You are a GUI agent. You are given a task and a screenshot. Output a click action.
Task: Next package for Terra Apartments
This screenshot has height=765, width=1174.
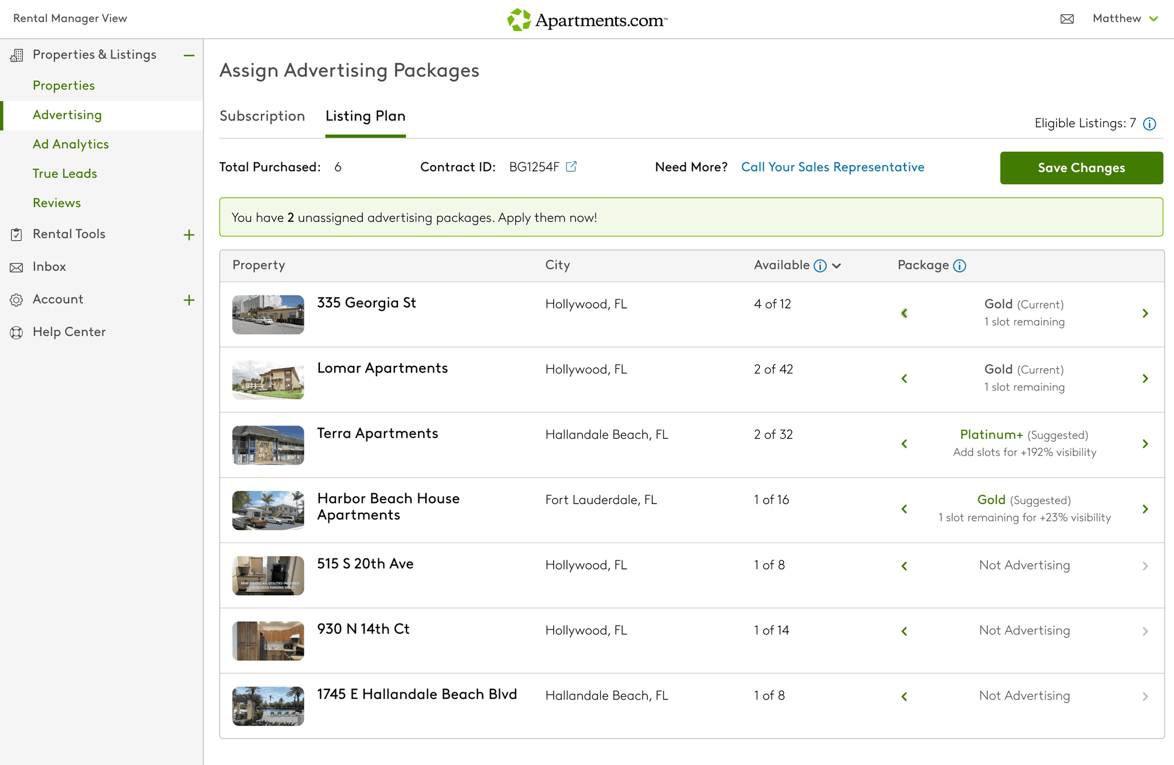pos(1145,444)
